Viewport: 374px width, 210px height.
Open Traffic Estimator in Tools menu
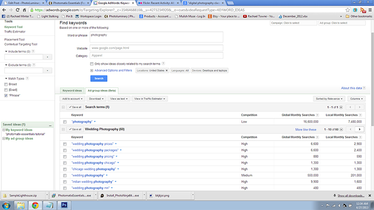coord(15,32)
